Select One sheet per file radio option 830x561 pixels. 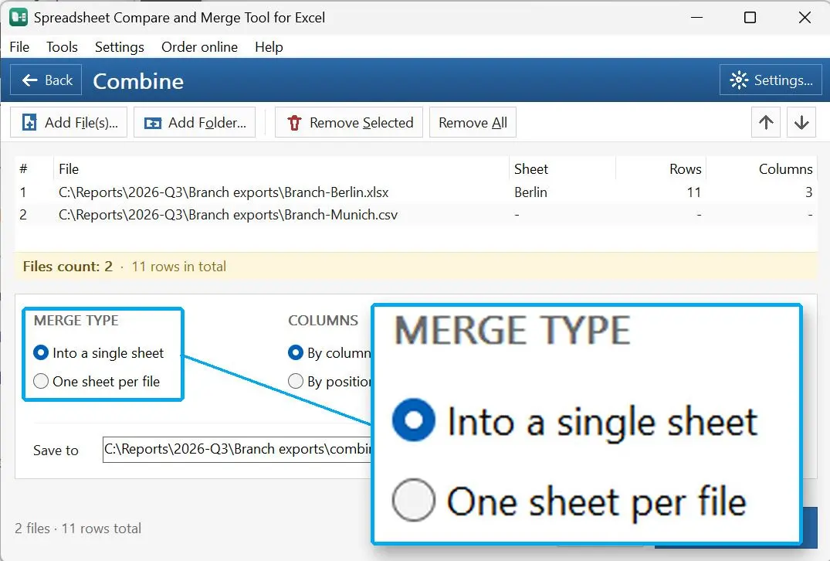coord(97,382)
